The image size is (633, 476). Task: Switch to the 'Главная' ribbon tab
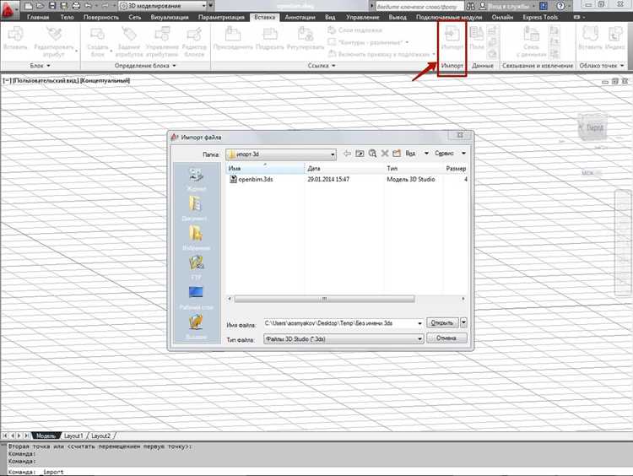click(x=38, y=17)
